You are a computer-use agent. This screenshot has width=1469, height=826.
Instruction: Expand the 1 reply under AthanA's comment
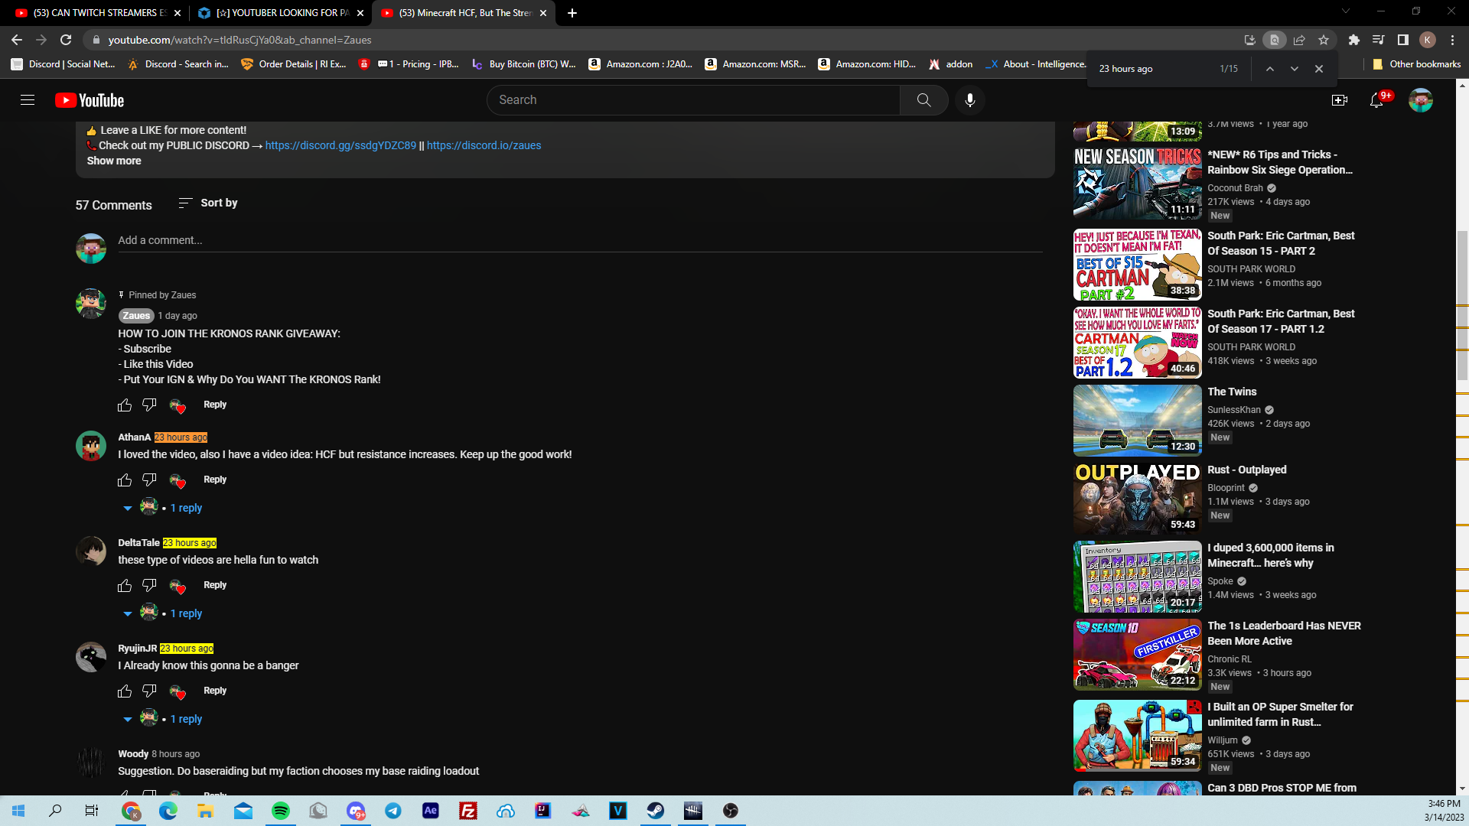coord(186,508)
